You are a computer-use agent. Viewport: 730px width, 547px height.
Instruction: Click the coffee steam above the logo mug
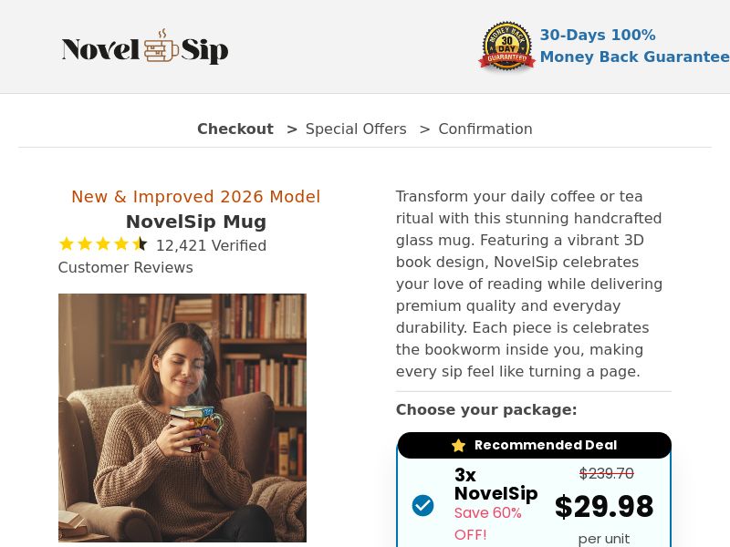pyautogui.click(x=162, y=34)
